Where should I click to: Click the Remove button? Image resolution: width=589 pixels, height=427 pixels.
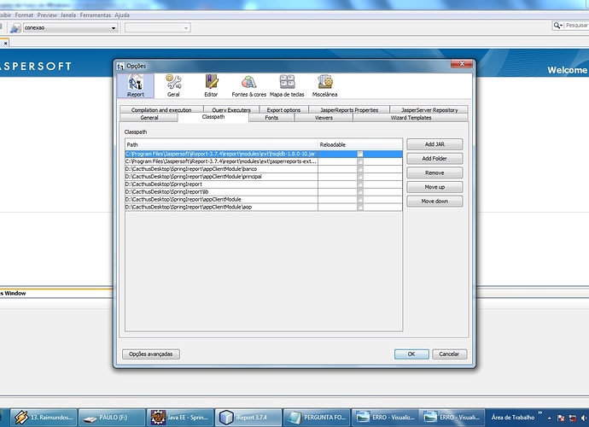tap(434, 173)
